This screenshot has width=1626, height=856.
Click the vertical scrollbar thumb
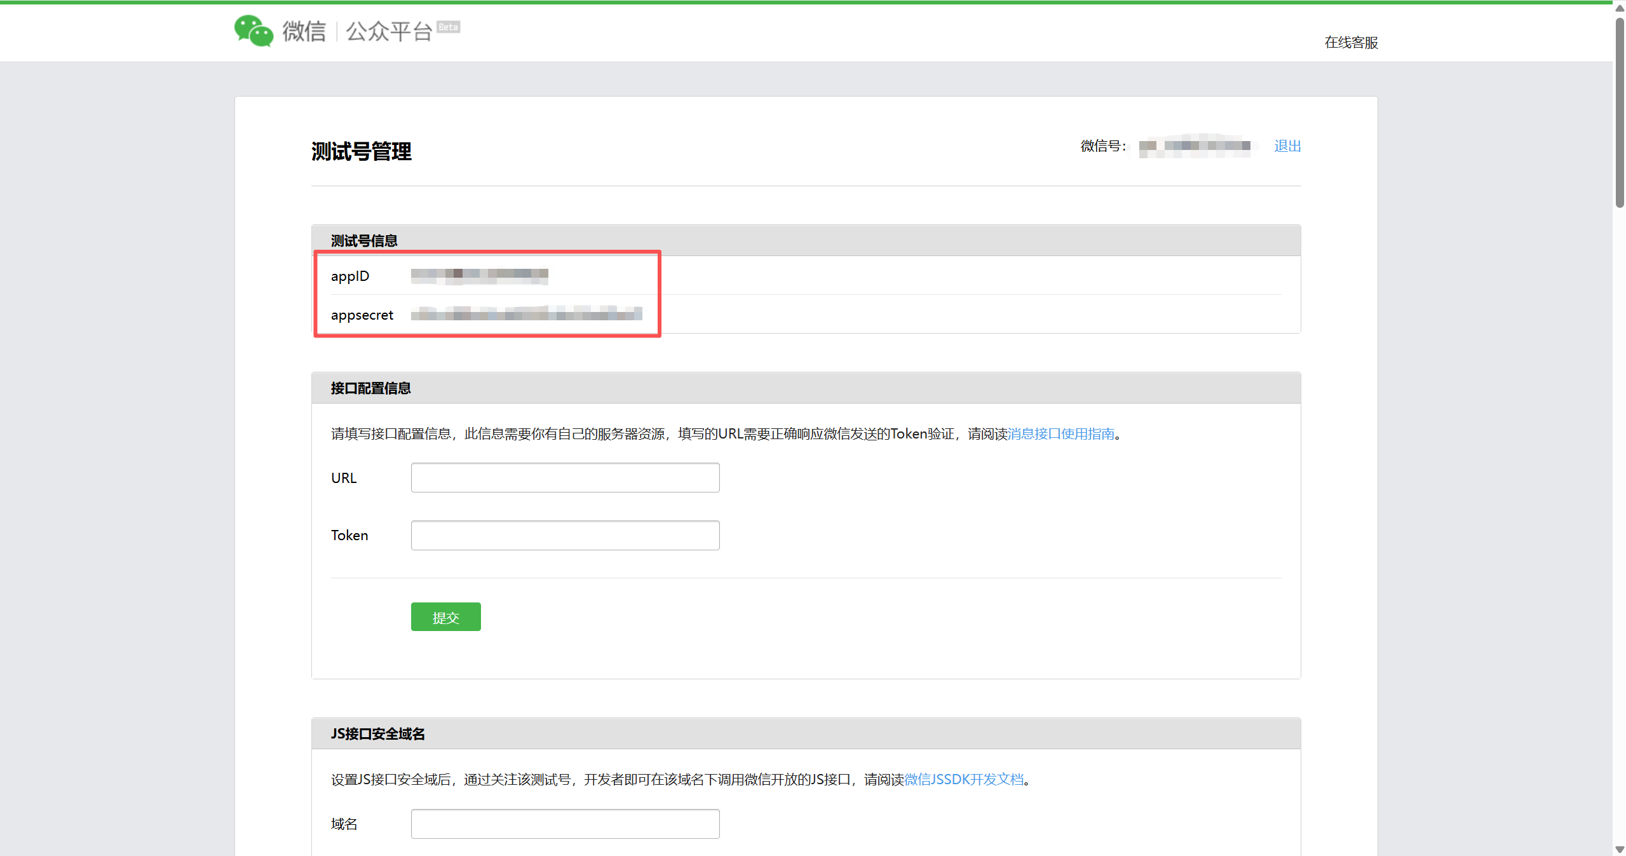click(1619, 111)
